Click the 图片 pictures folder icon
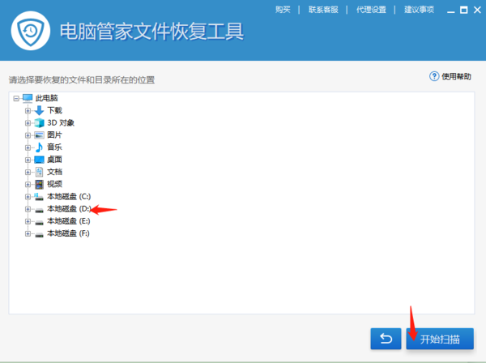The height and width of the screenshot is (363, 486). point(39,135)
